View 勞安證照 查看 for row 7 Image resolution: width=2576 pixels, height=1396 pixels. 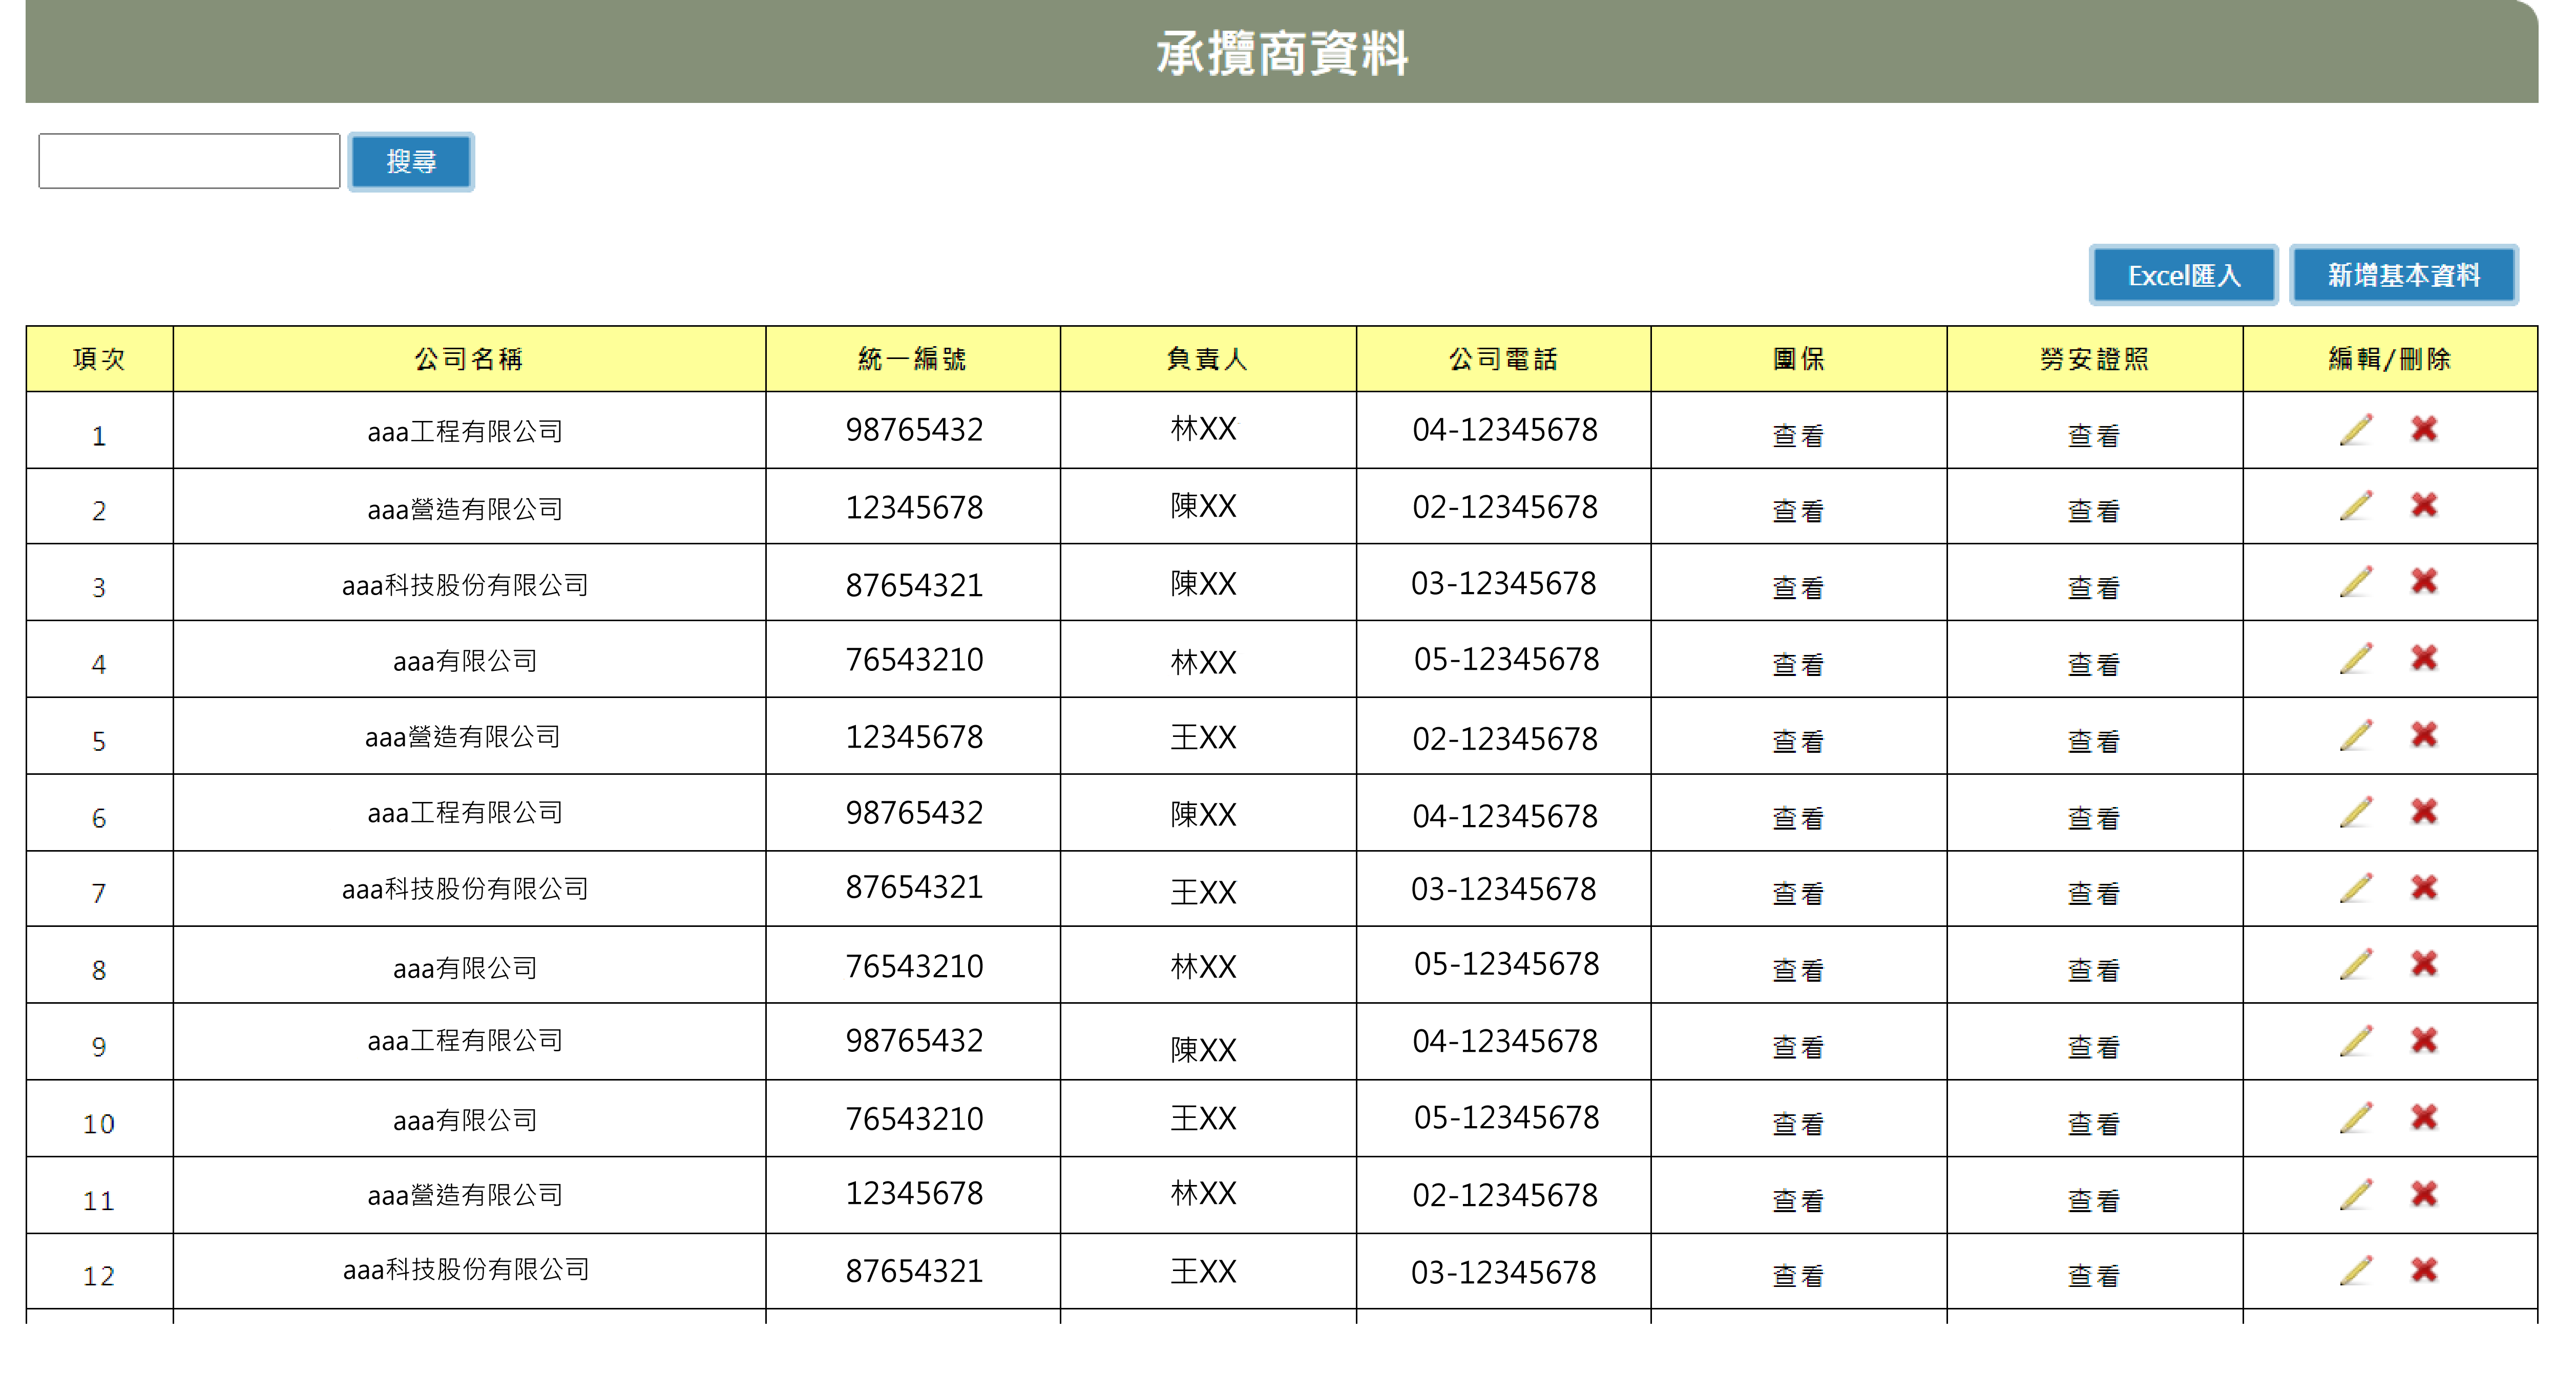(x=2093, y=893)
